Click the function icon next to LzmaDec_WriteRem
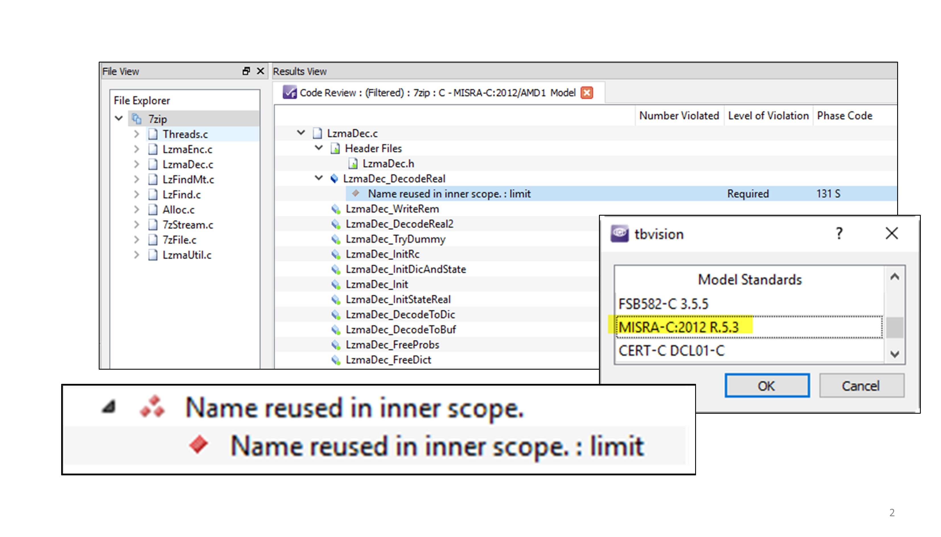Image resolution: width=941 pixels, height=537 pixels. tap(330, 209)
